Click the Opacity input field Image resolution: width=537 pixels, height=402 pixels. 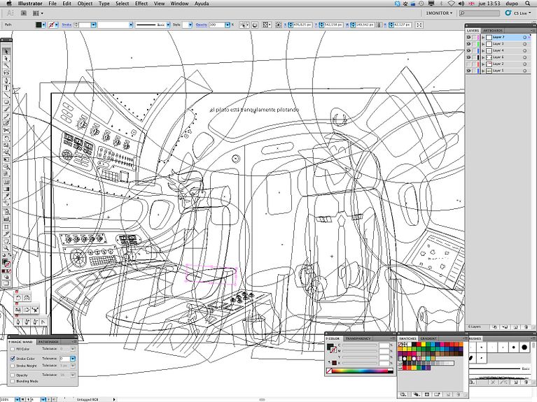pyautogui.click(x=216, y=24)
